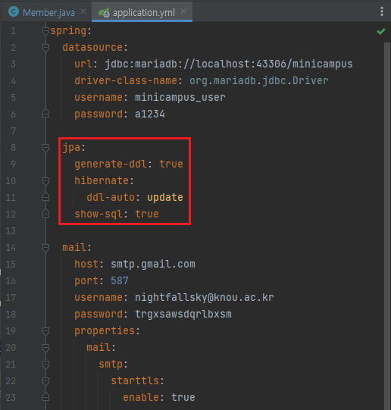Click the port value 587
The width and height of the screenshot is (391, 410).
120,281
